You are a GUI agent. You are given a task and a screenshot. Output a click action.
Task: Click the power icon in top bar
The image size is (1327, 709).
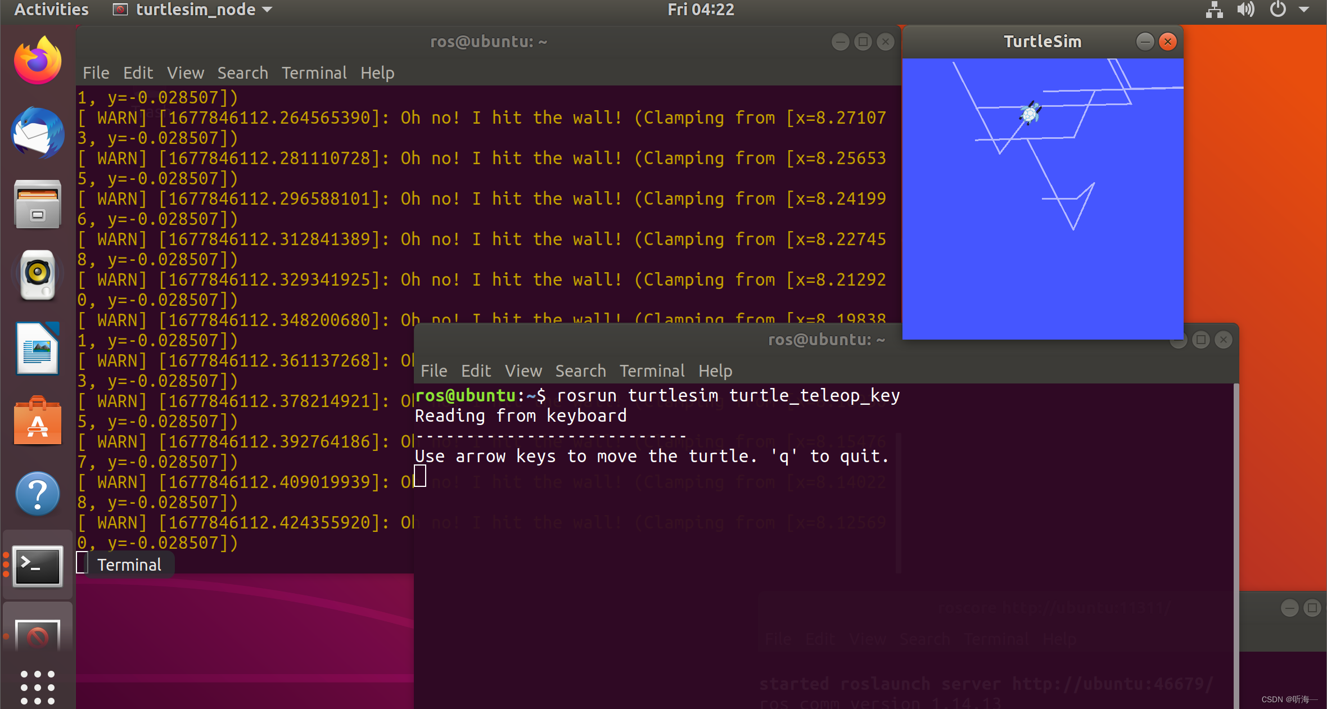tap(1278, 10)
